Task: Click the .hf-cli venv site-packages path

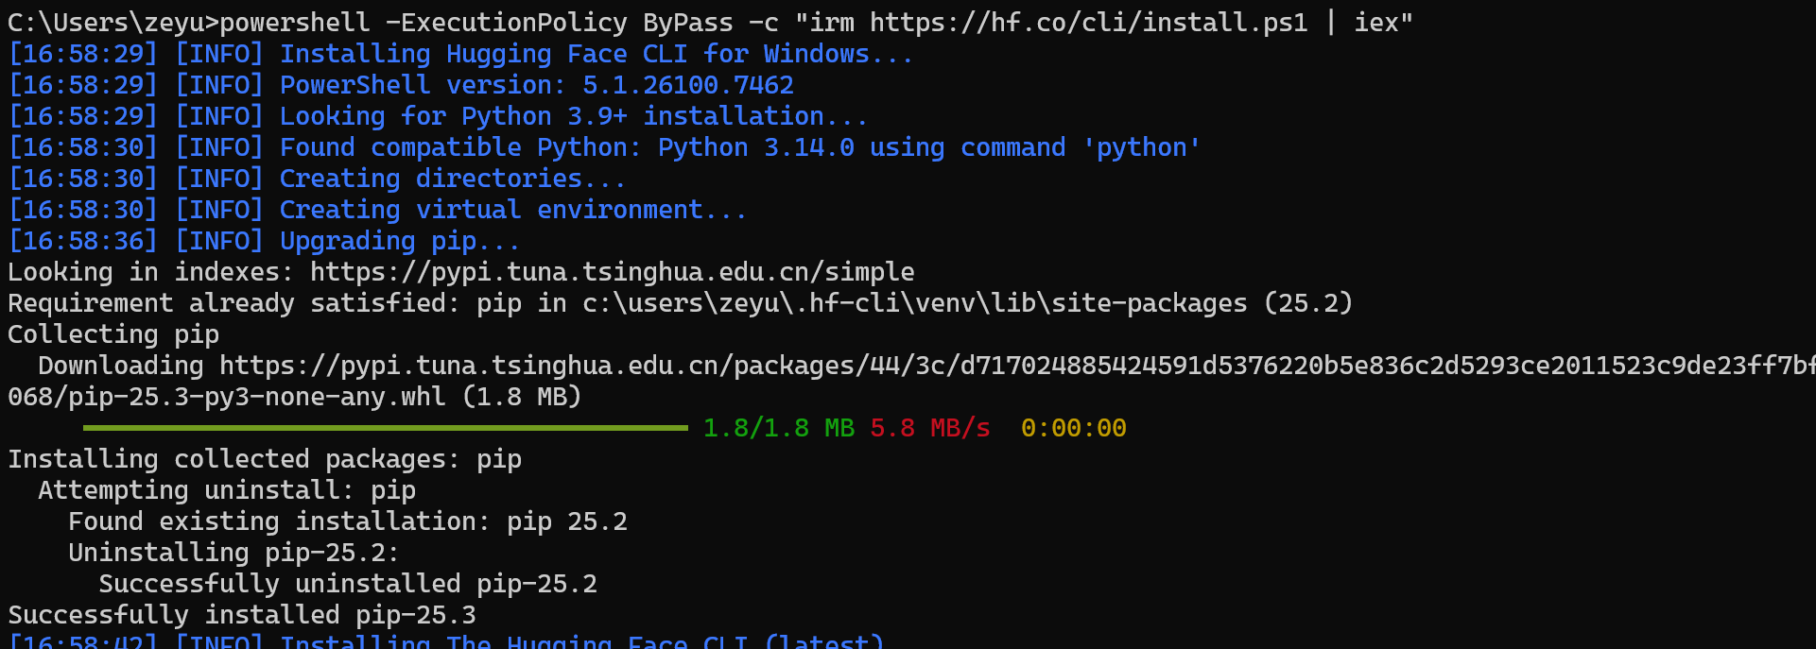Action: pos(914,303)
